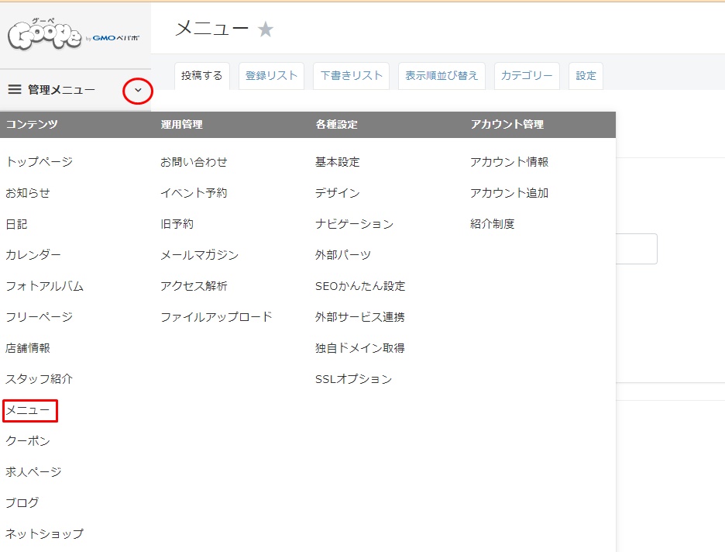Select ファイルアップロード
The height and width of the screenshot is (552, 725).
click(216, 317)
